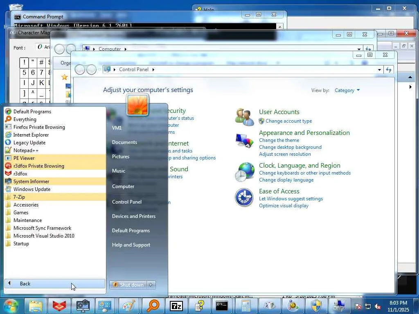Open the View by Category dropdown
The width and height of the screenshot is (419, 314).
[347, 90]
